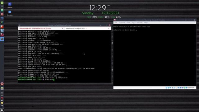Screen dimensions: 199x112
Task: Open Devices menu in VirtualBox window
Action: (140, 23)
